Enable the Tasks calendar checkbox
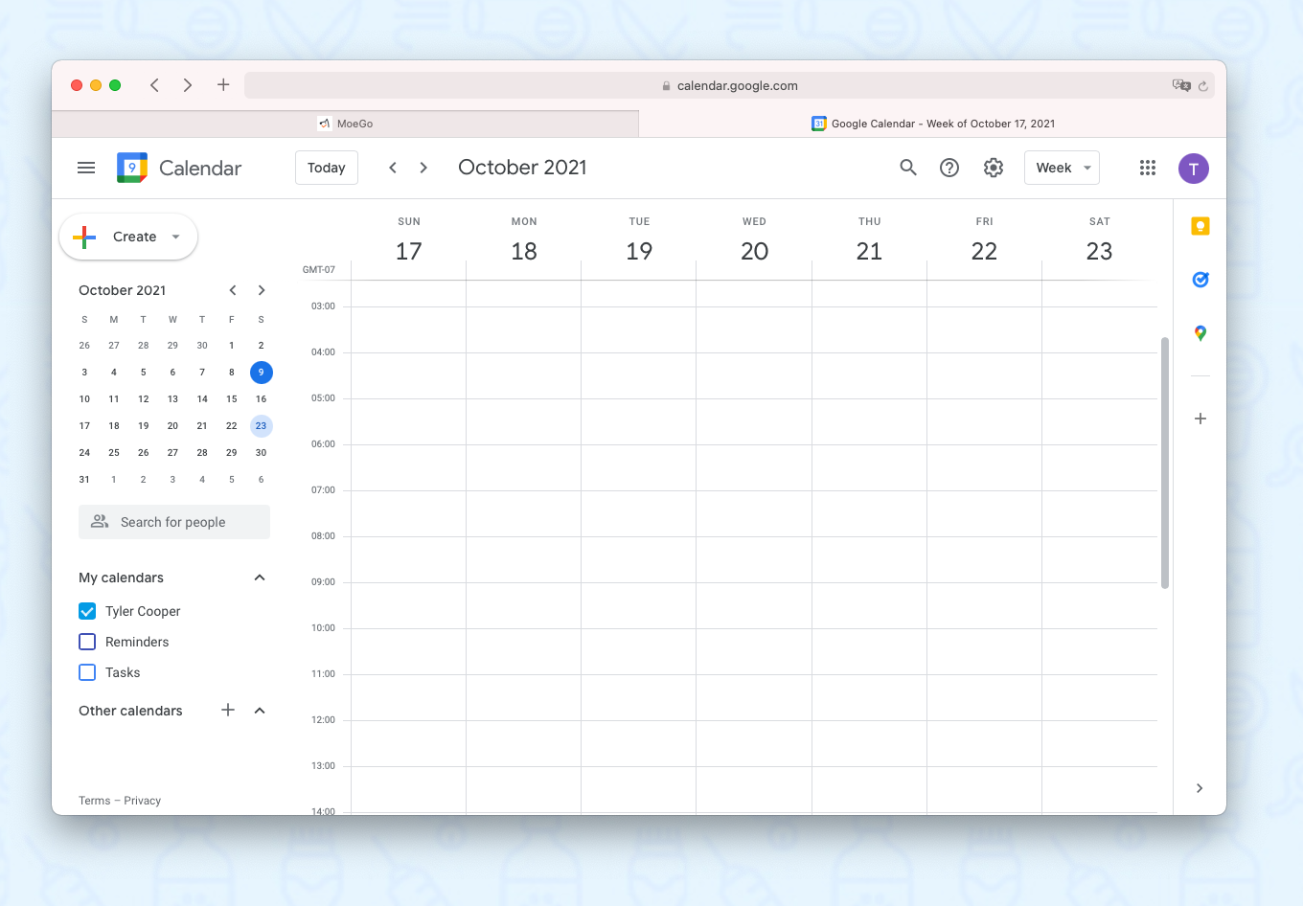Image resolution: width=1303 pixels, height=906 pixels. coord(87,672)
